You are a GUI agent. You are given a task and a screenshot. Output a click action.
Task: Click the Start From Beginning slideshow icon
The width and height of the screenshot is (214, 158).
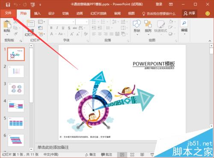click(33, 5)
